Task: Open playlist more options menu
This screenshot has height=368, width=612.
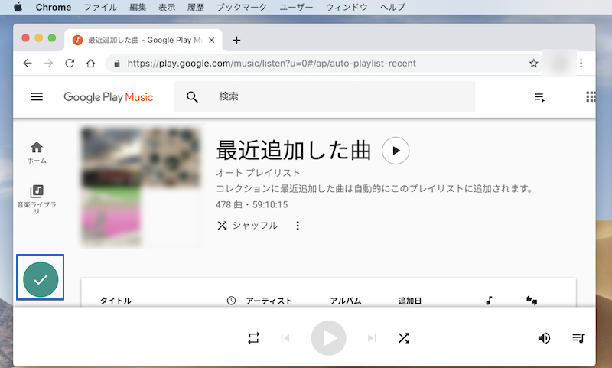Action: [298, 226]
